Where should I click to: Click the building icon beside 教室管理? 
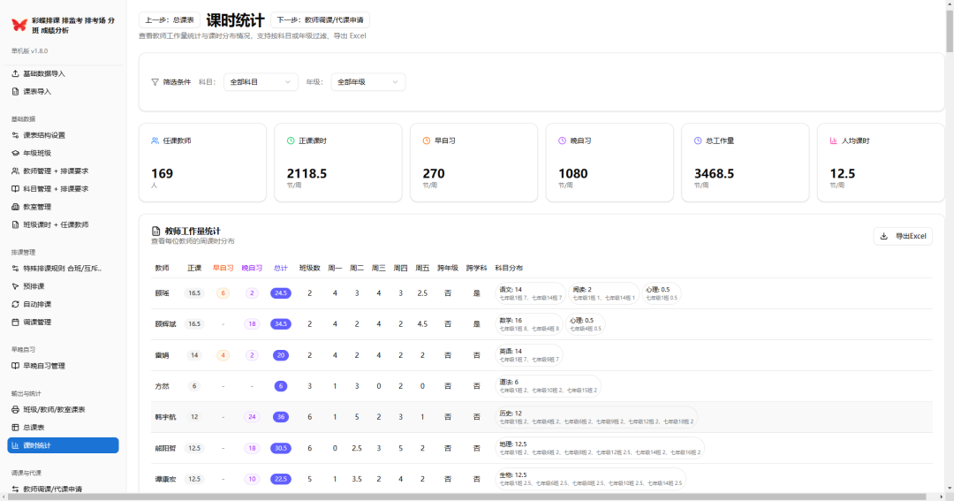click(x=15, y=207)
